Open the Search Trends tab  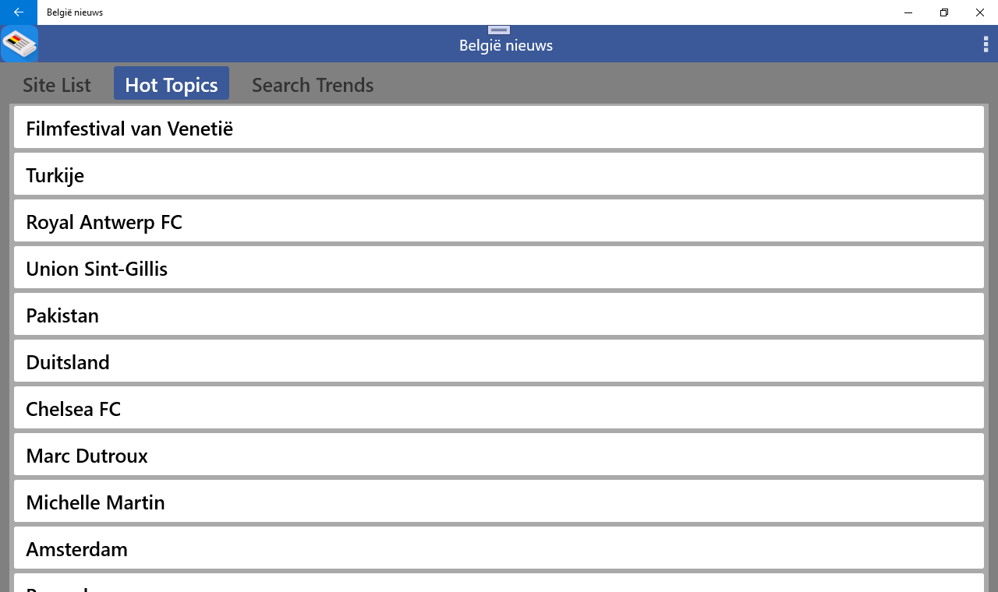click(x=313, y=84)
